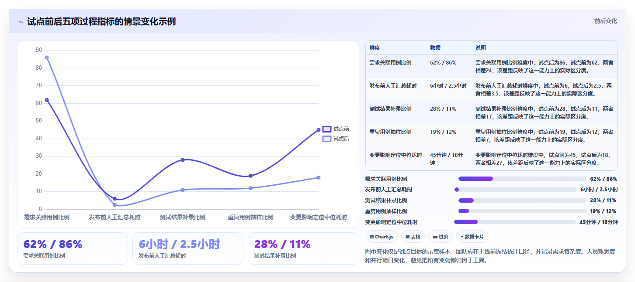
Task: Click the 进度 tag chip
Action: tap(441, 237)
